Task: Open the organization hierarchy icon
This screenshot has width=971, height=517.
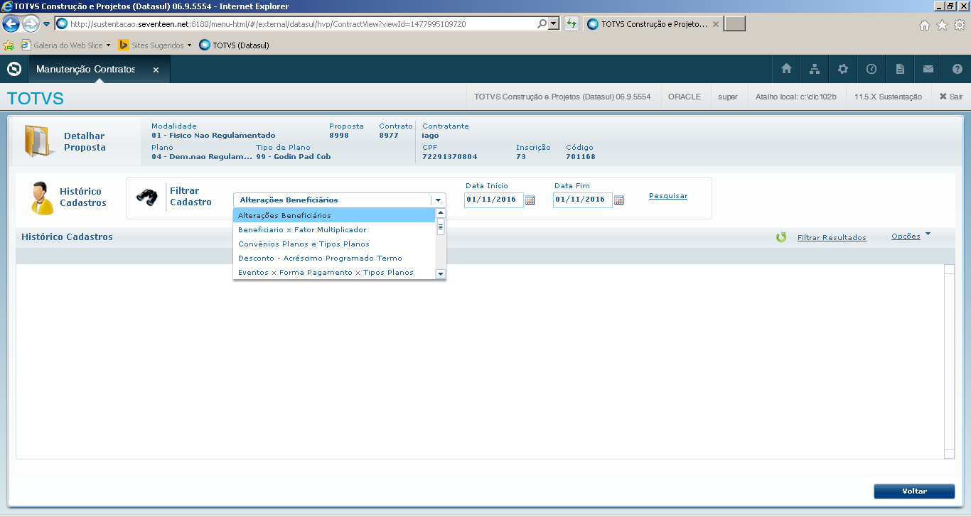Action: click(x=815, y=69)
